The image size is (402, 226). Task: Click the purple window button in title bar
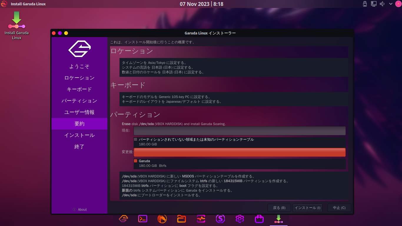pyautogui.click(x=60, y=33)
